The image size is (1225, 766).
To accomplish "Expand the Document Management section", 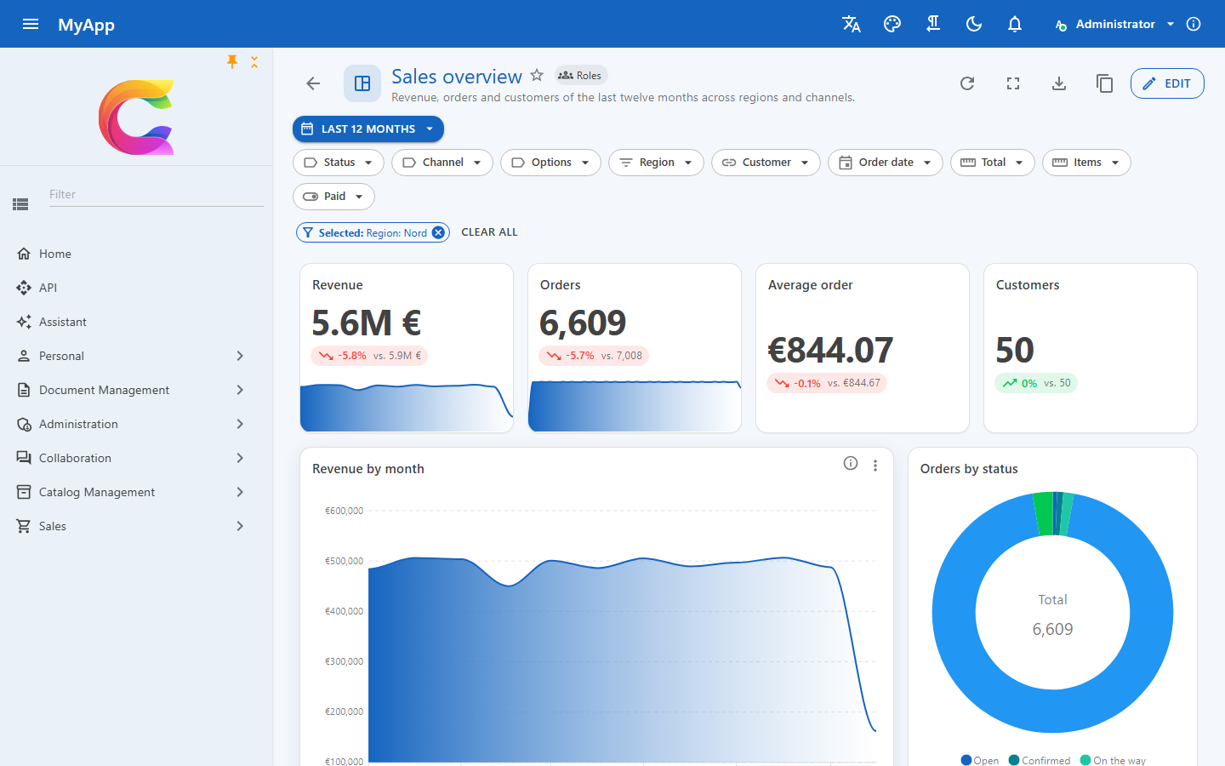I will [136, 390].
